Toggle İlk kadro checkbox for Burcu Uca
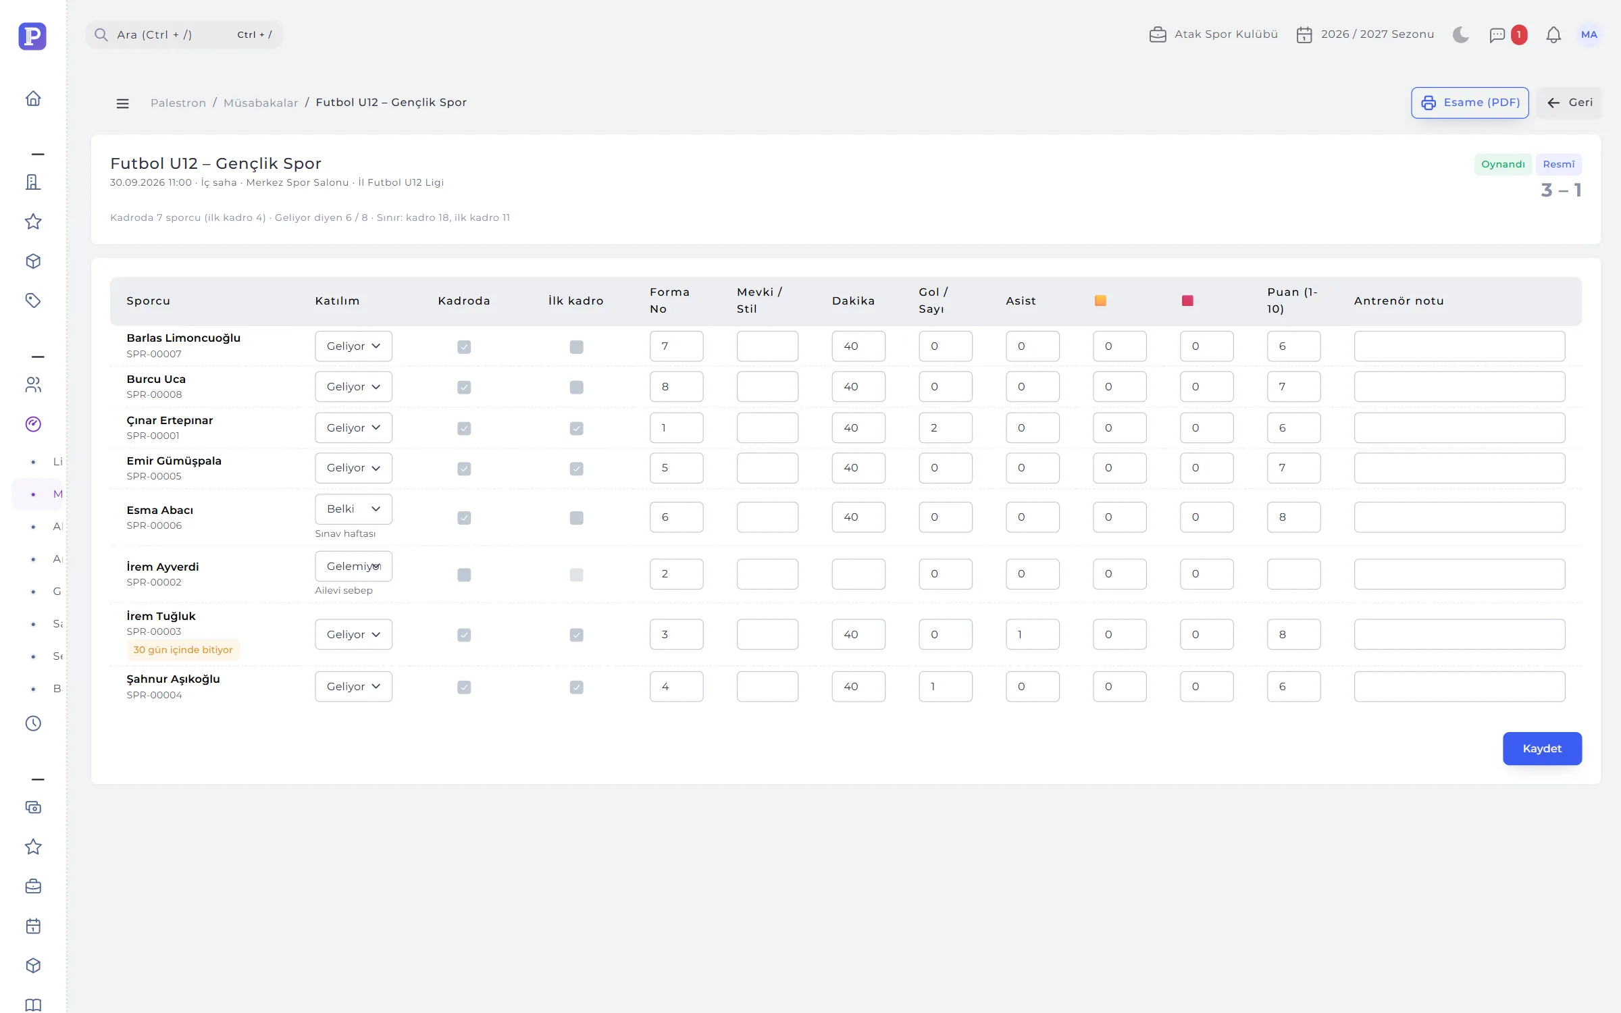This screenshot has width=1621, height=1013. [x=576, y=387]
